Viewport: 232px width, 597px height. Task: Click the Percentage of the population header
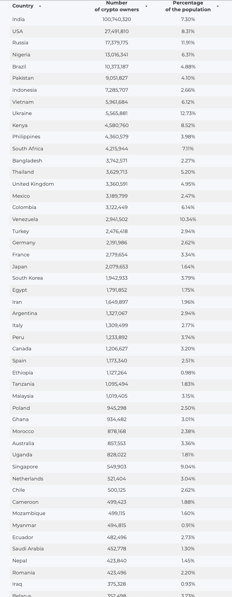pyautogui.click(x=188, y=6)
